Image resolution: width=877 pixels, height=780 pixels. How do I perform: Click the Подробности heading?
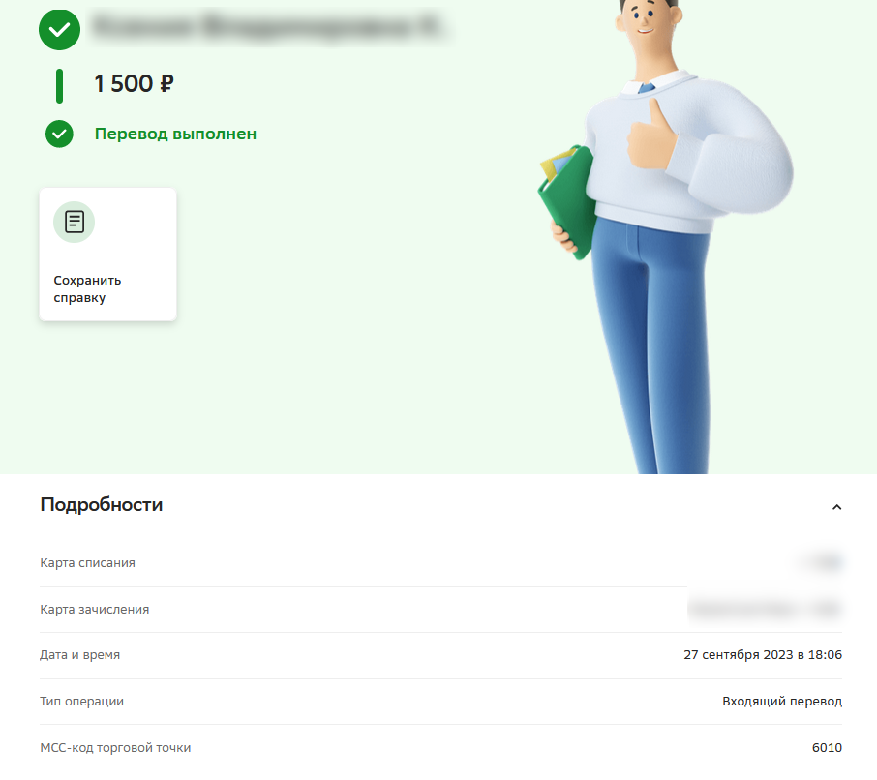click(x=102, y=505)
